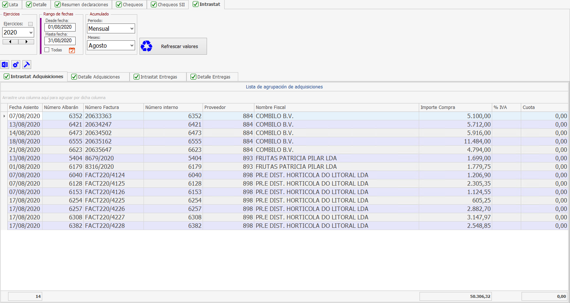Image resolution: width=570 pixels, height=303 pixels.
Task: Go to previous fiscal year with the left arrow
Action: click(10, 42)
